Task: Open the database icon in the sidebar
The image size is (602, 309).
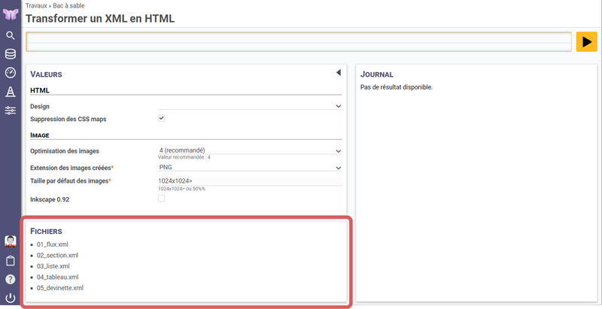Action: coord(11,54)
